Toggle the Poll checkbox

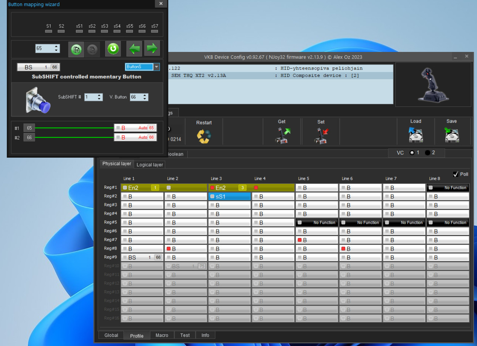point(456,174)
